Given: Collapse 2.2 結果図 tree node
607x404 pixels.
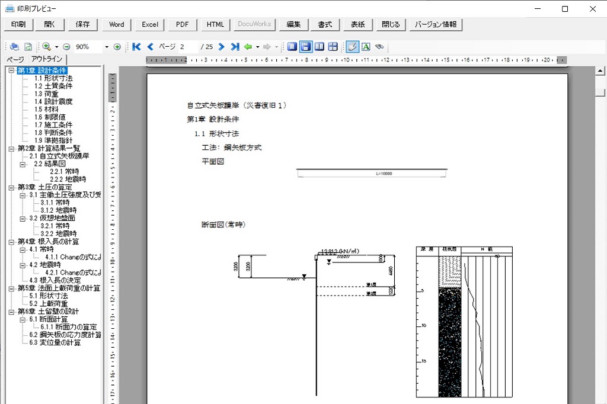Looking at the screenshot, I should coord(23,163).
